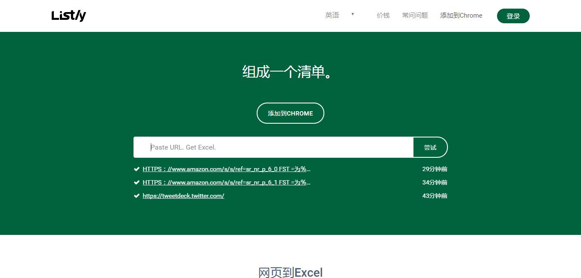Click the 网页到Excel heading
581x278 pixels.
tap(290, 272)
